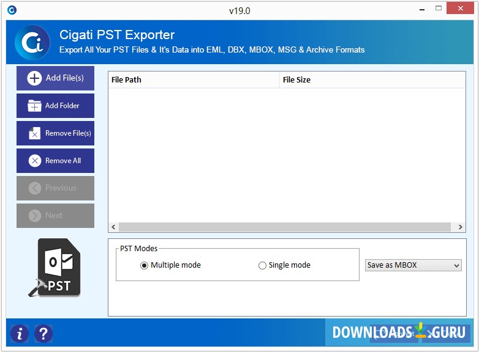Close the Cigati PST Exporter window

tap(460, 8)
